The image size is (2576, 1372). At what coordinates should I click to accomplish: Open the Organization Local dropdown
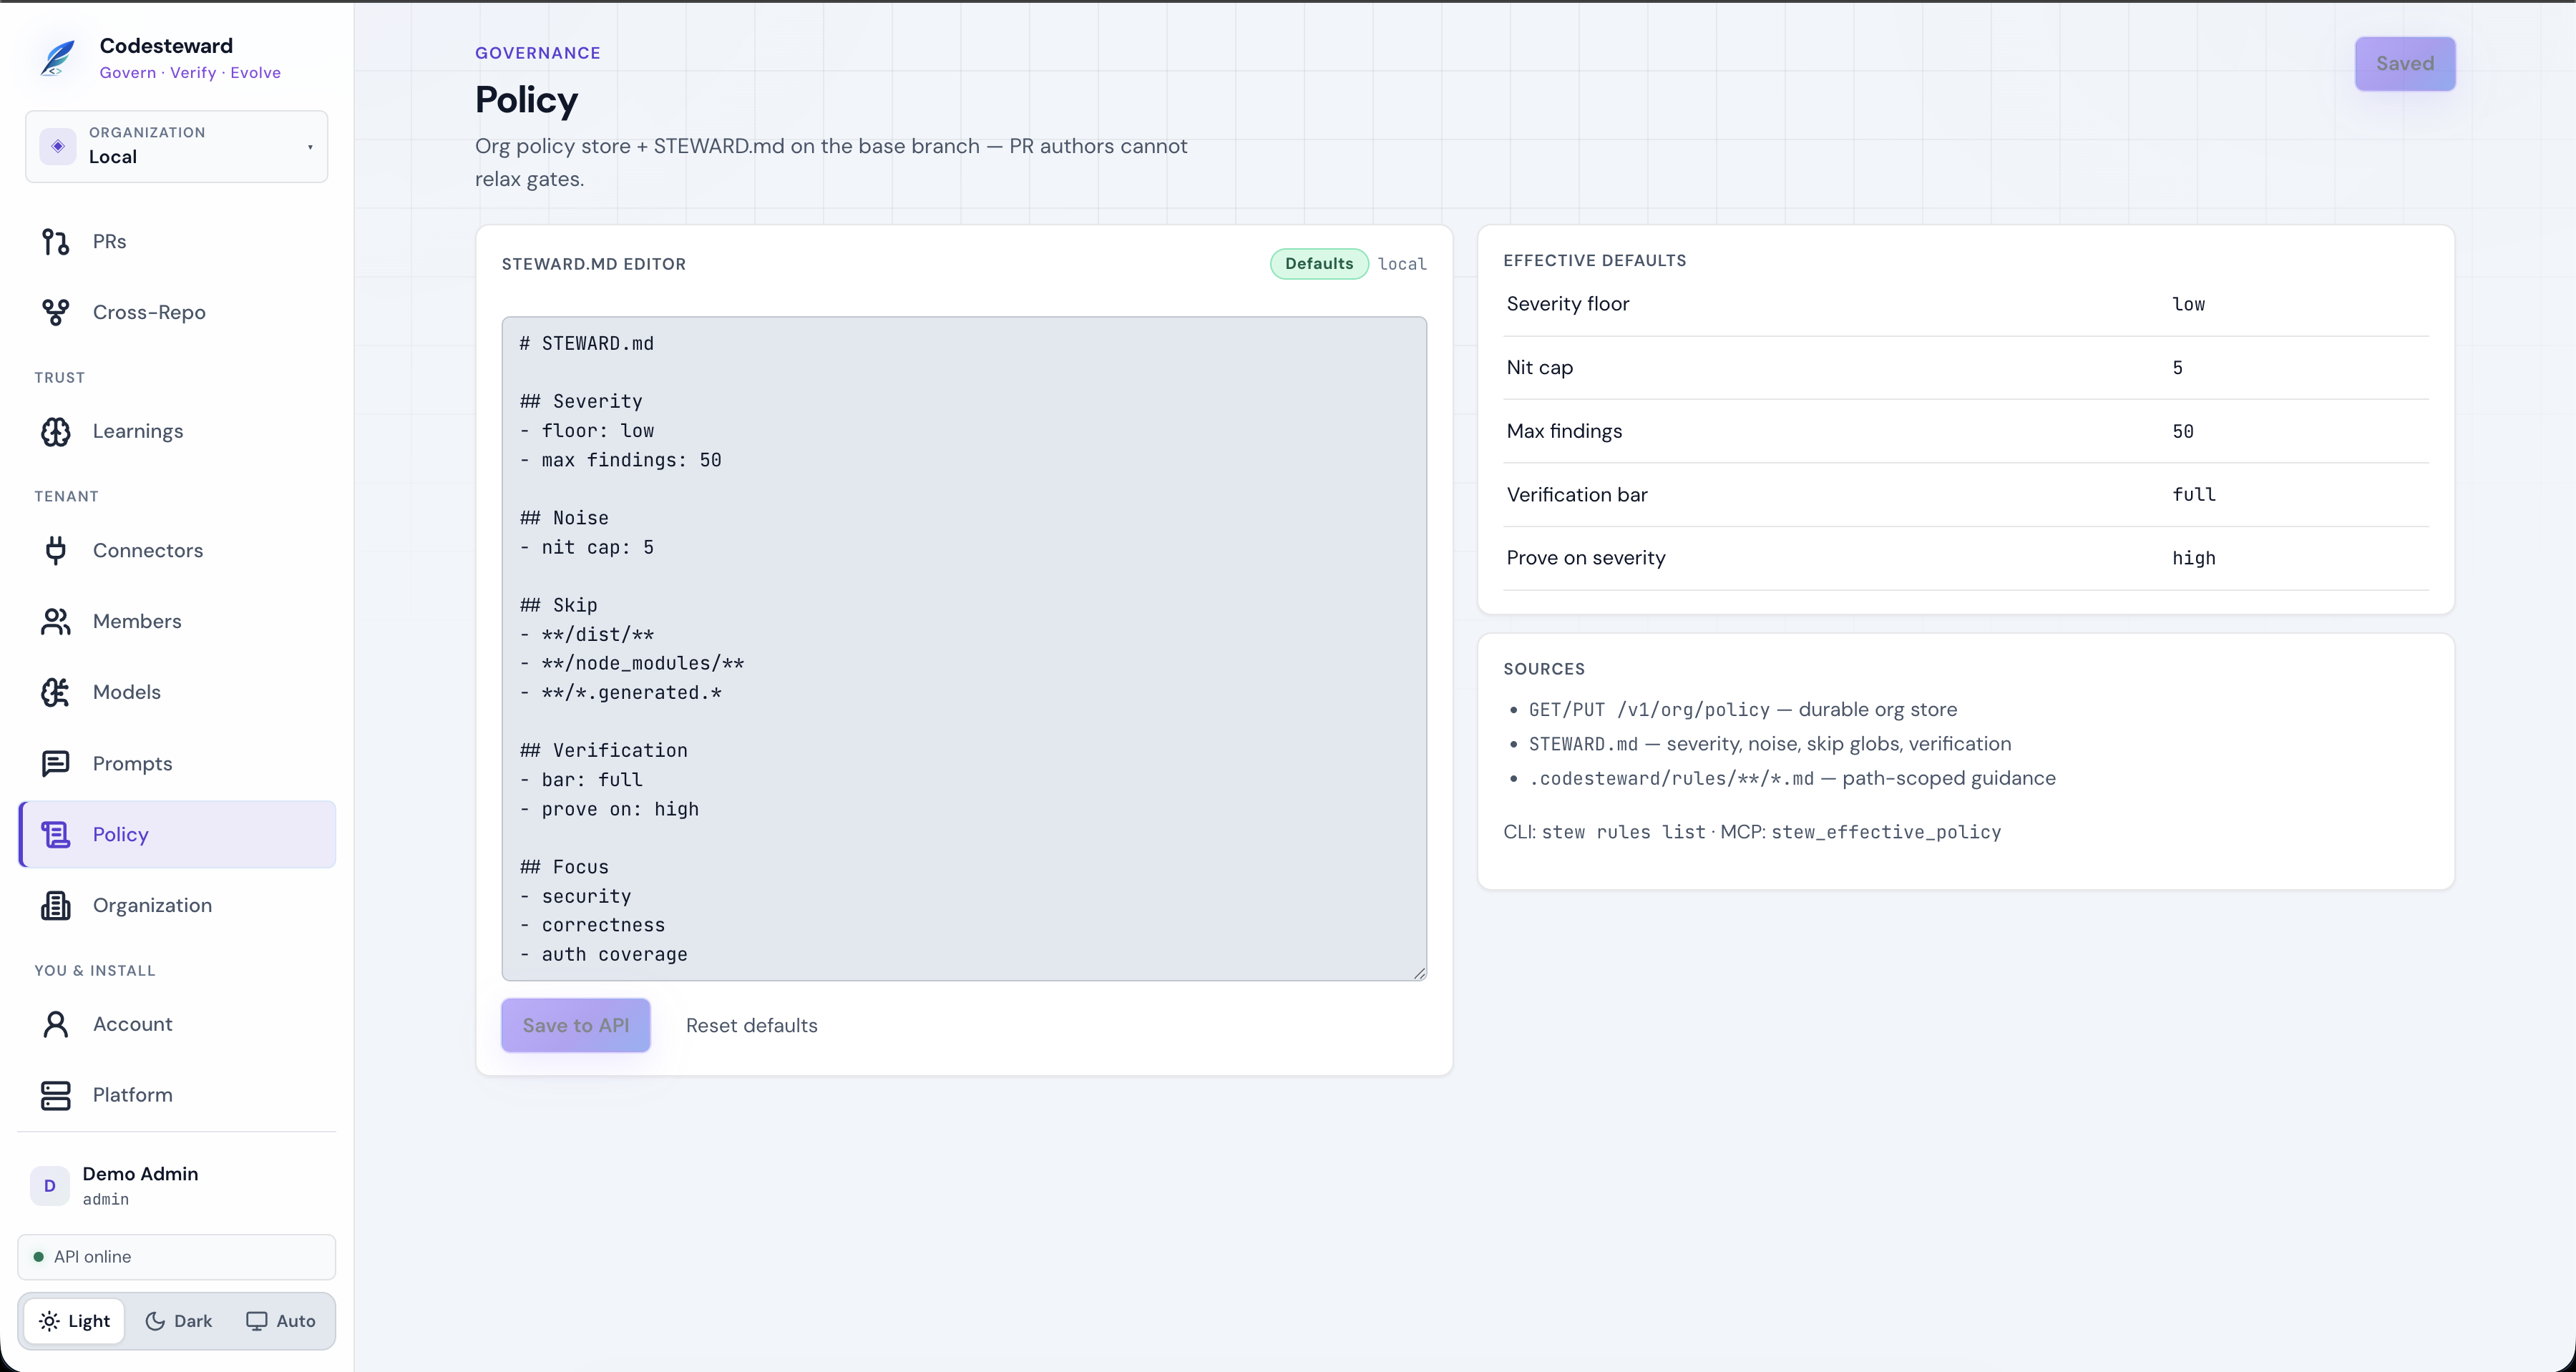tap(177, 146)
